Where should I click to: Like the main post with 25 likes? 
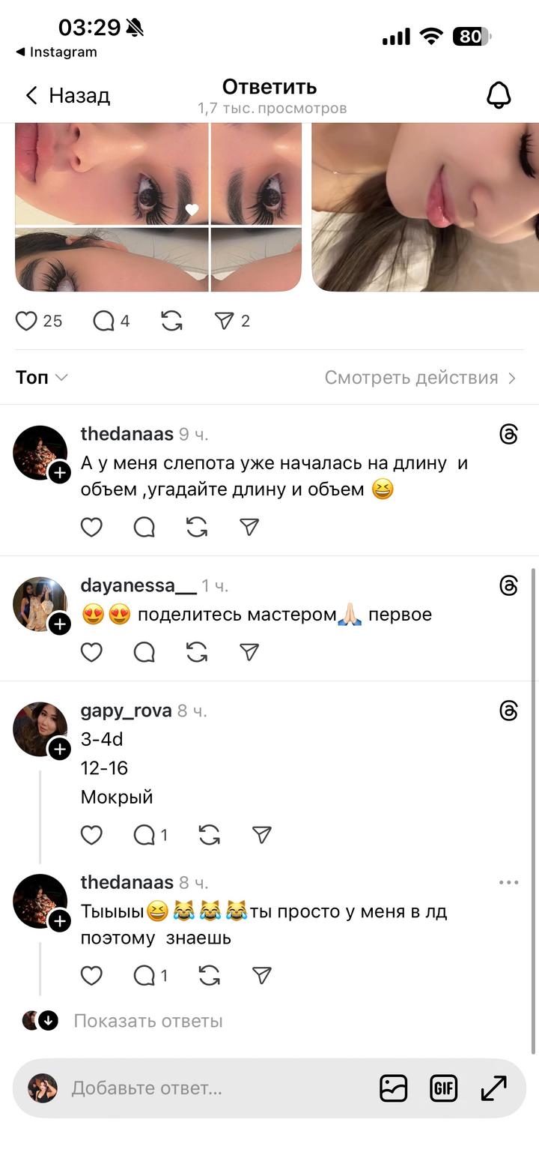point(27,321)
